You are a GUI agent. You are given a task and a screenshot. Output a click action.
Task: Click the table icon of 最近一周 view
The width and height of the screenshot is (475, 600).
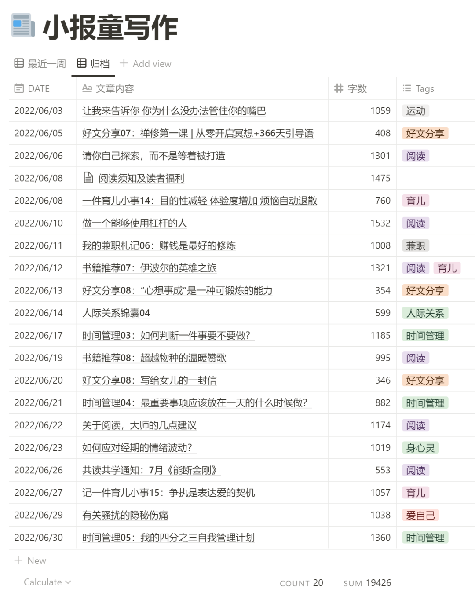[x=19, y=63]
